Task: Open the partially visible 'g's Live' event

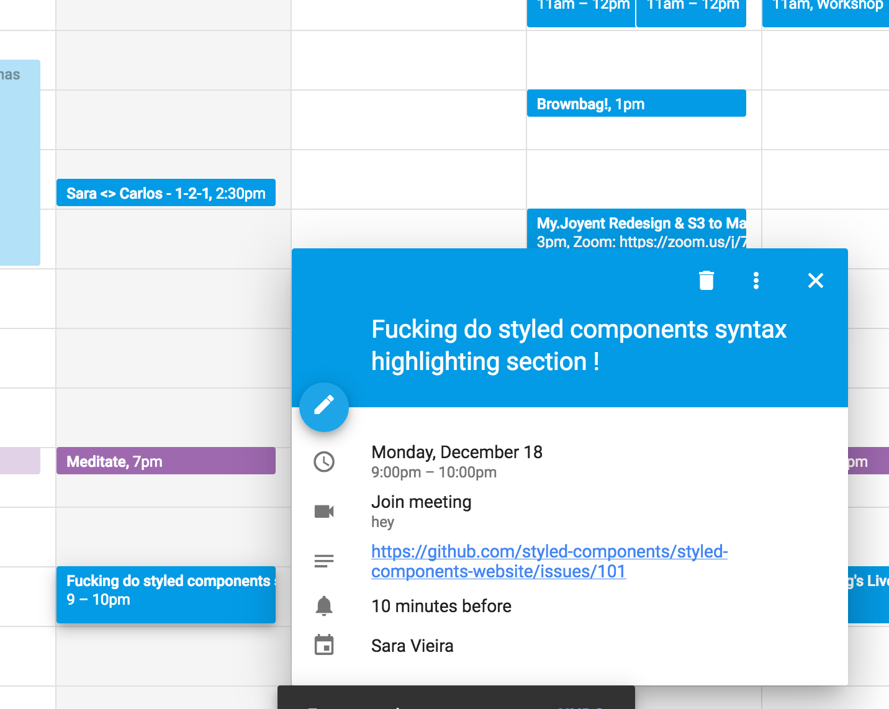Action: tap(868, 594)
